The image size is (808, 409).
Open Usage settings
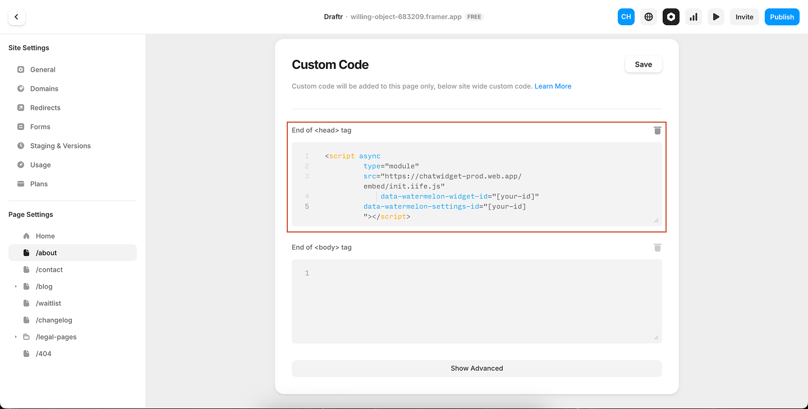click(x=72, y=165)
